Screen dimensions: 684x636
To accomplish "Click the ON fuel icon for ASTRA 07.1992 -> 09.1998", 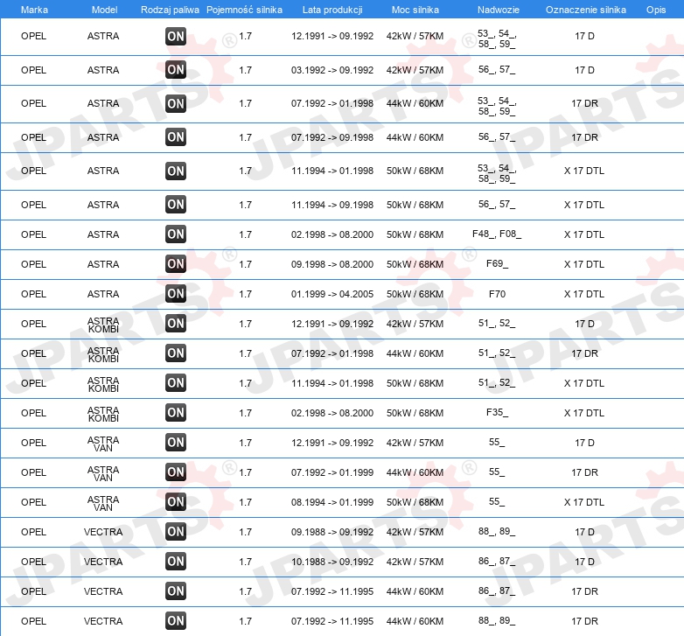I will point(176,137).
